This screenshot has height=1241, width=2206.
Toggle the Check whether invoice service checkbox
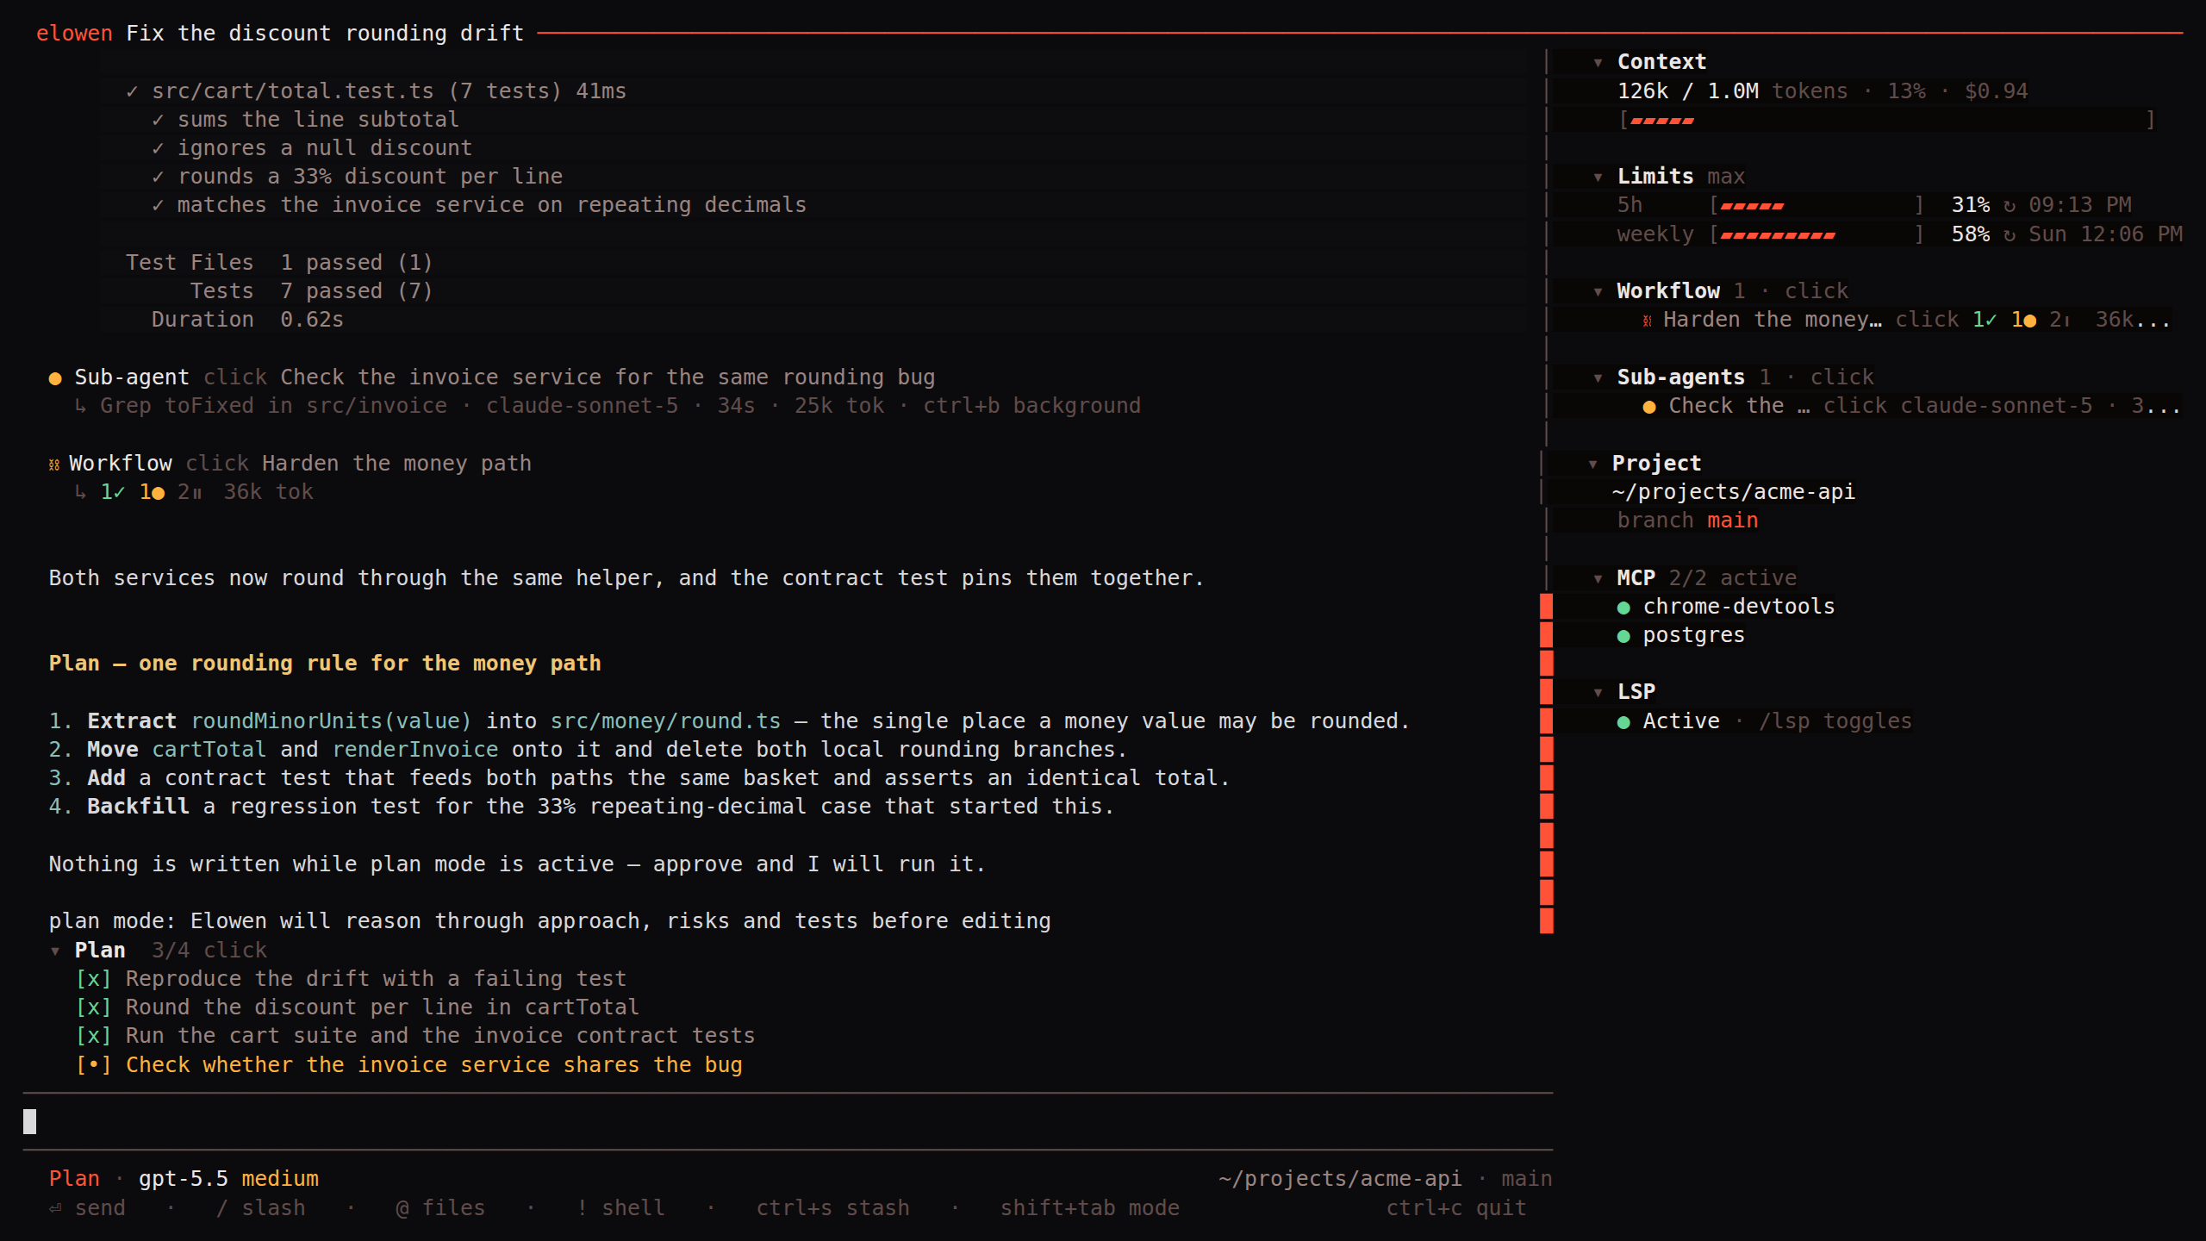tap(93, 1065)
